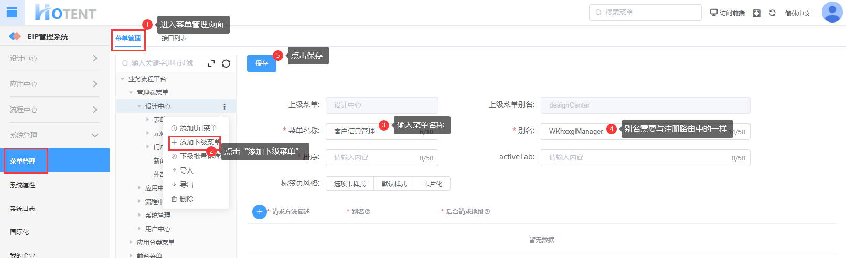Image resolution: width=846 pixels, height=258 pixels.
Task: Expand 设计中心 in the sidebar
Action: (x=55, y=58)
